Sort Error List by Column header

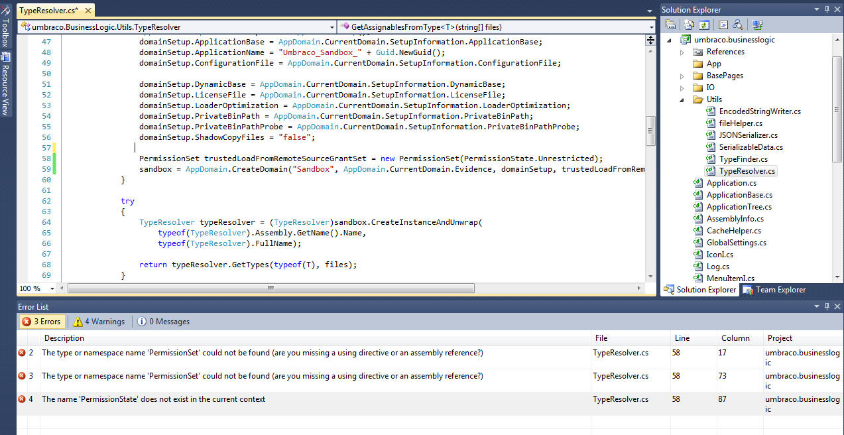pos(740,338)
